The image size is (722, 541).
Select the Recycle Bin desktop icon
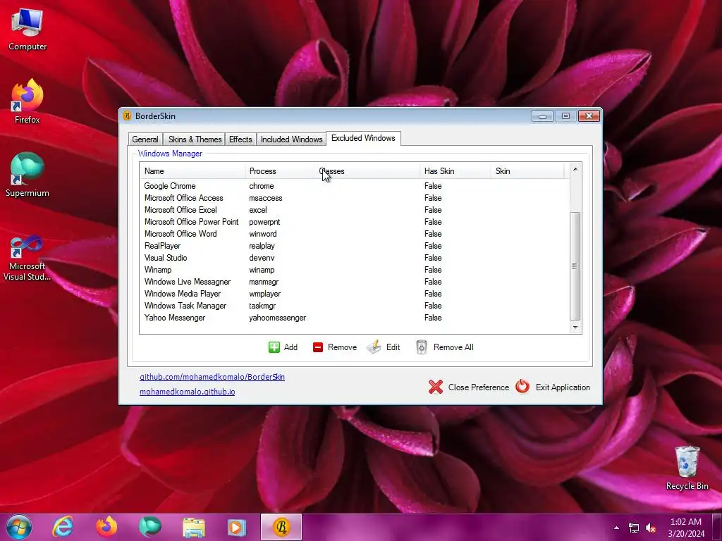[687, 468]
